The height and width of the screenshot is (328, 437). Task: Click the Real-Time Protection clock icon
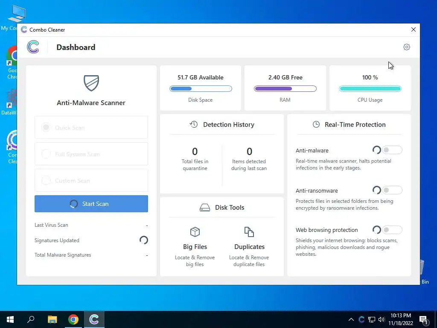click(x=316, y=124)
